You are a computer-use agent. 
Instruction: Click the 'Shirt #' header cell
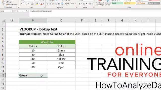tap(33, 46)
